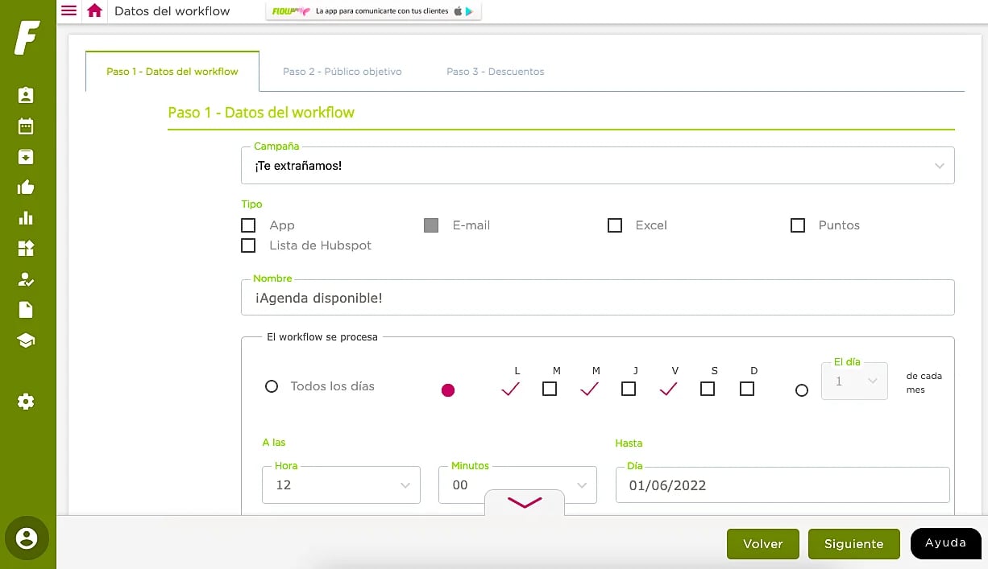This screenshot has width=988, height=569.
Task: Check the first M (martes) day checkbox
Action: pyautogui.click(x=550, y=389)
